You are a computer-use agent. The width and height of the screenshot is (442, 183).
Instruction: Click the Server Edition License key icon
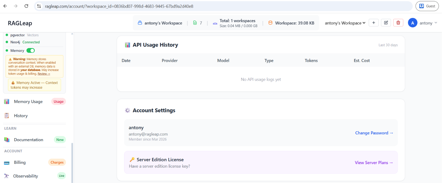132,159
